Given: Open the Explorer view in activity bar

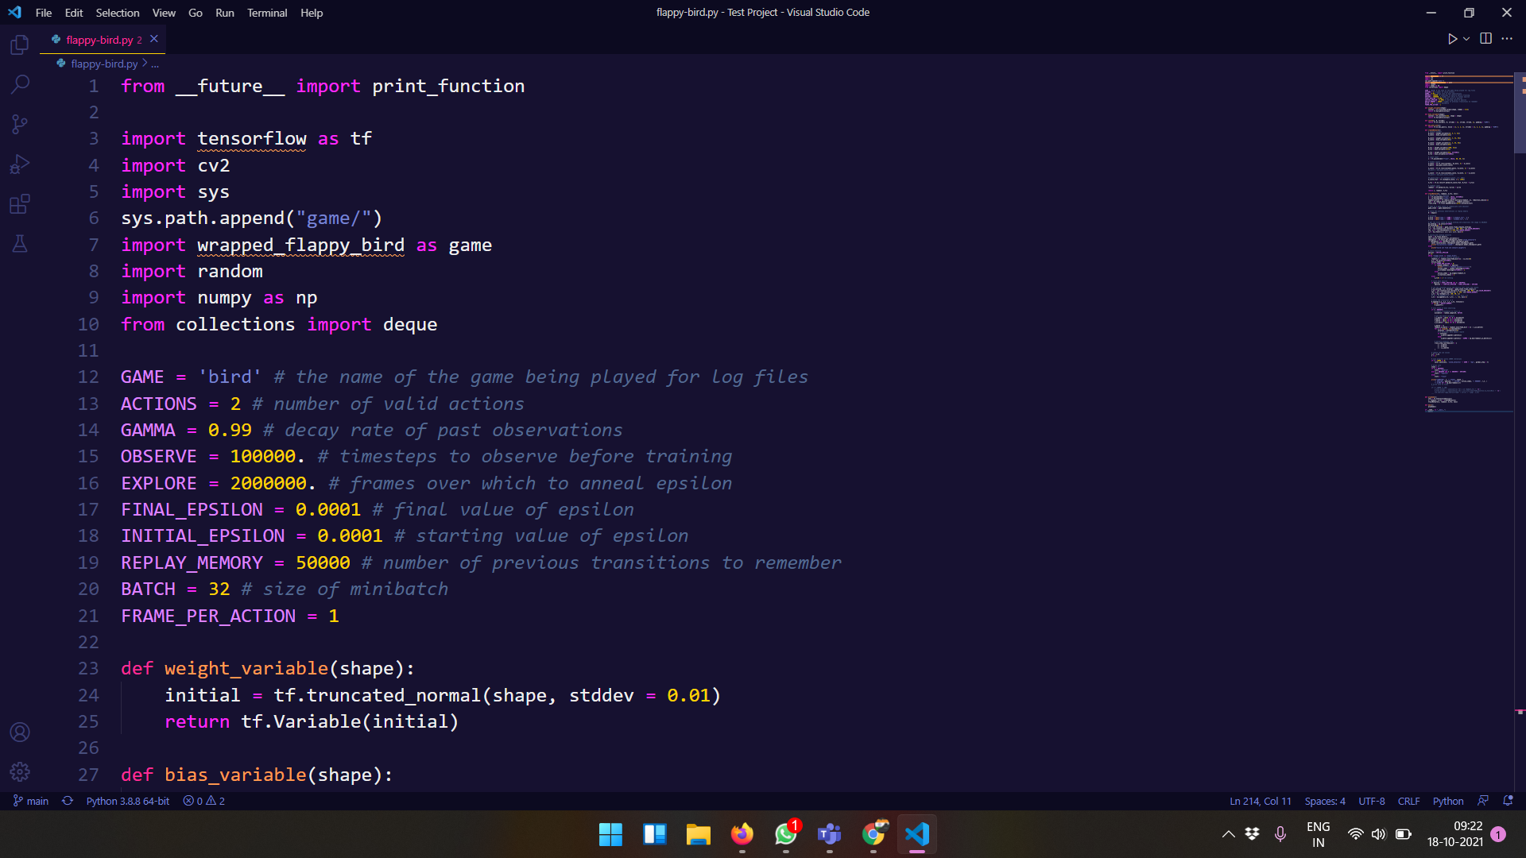Looking at the screenshot, I should 20,44.
